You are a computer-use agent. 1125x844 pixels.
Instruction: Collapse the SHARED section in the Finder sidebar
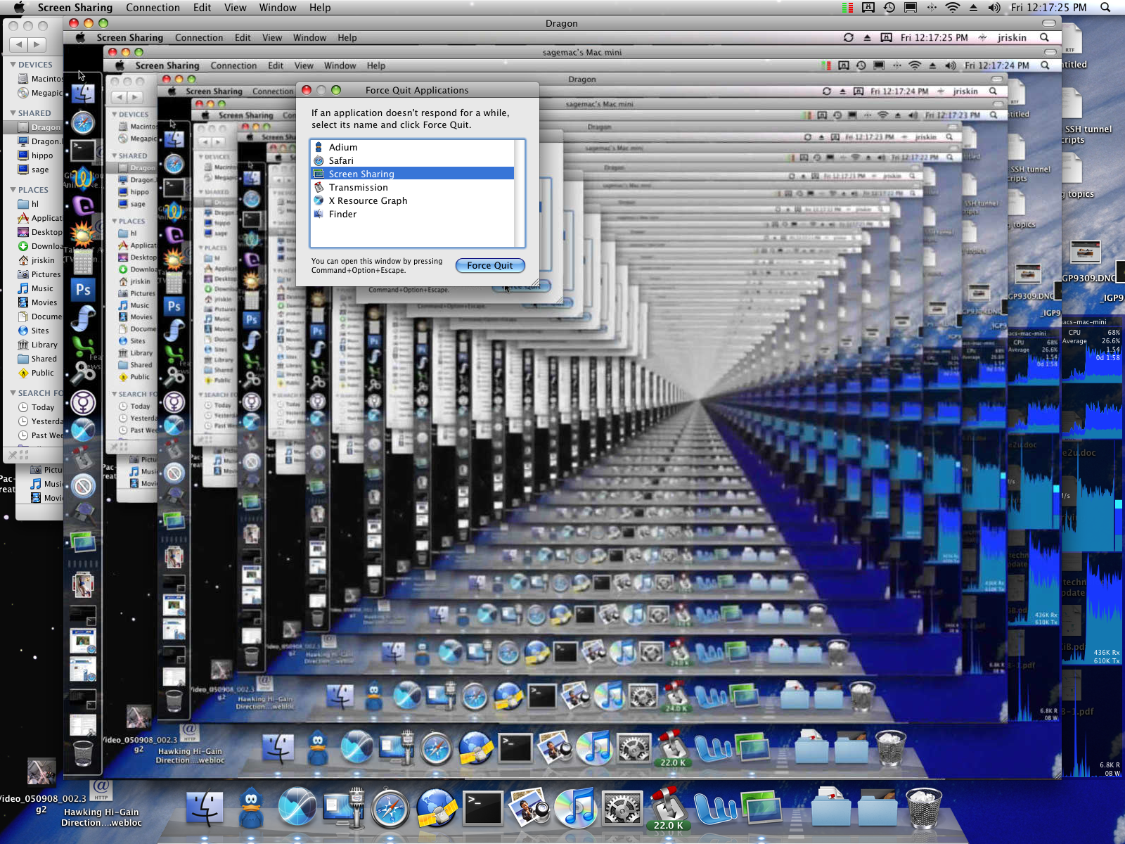click(x=13, y=113)
